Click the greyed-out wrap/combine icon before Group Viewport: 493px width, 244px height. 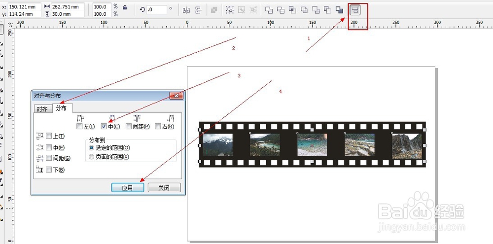point(214,10)
